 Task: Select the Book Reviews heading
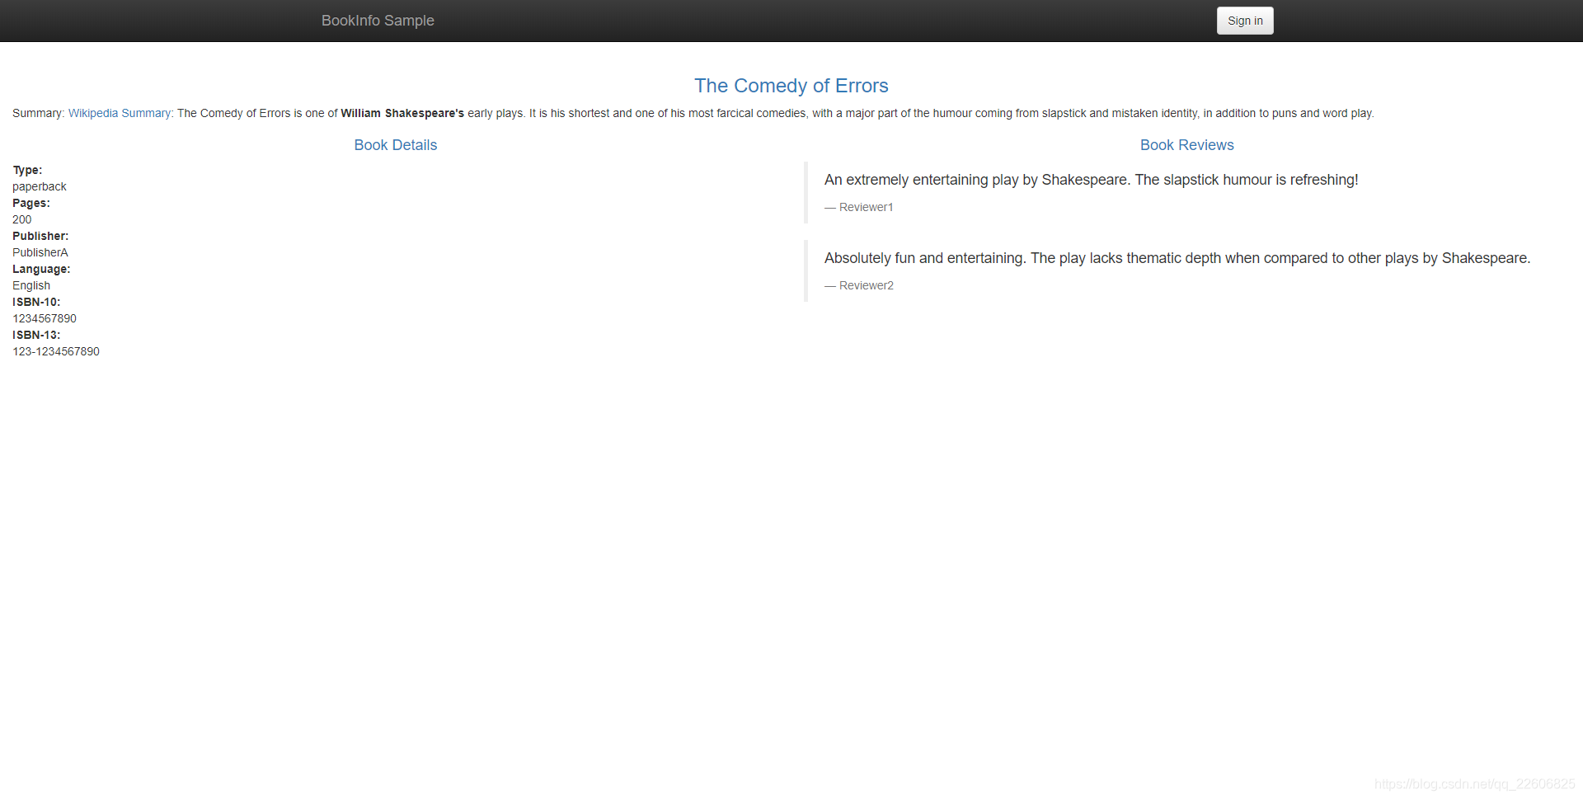[1187, 145]
